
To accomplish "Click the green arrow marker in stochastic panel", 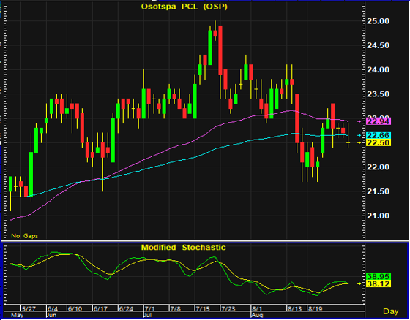I will (359, 283).
